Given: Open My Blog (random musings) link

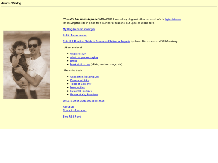Looking at the screenshot, I should 79,29.
